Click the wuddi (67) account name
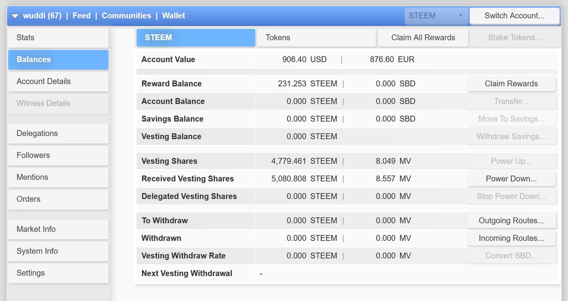This screenshot has height=301, width=568. [x=42, y=16]
